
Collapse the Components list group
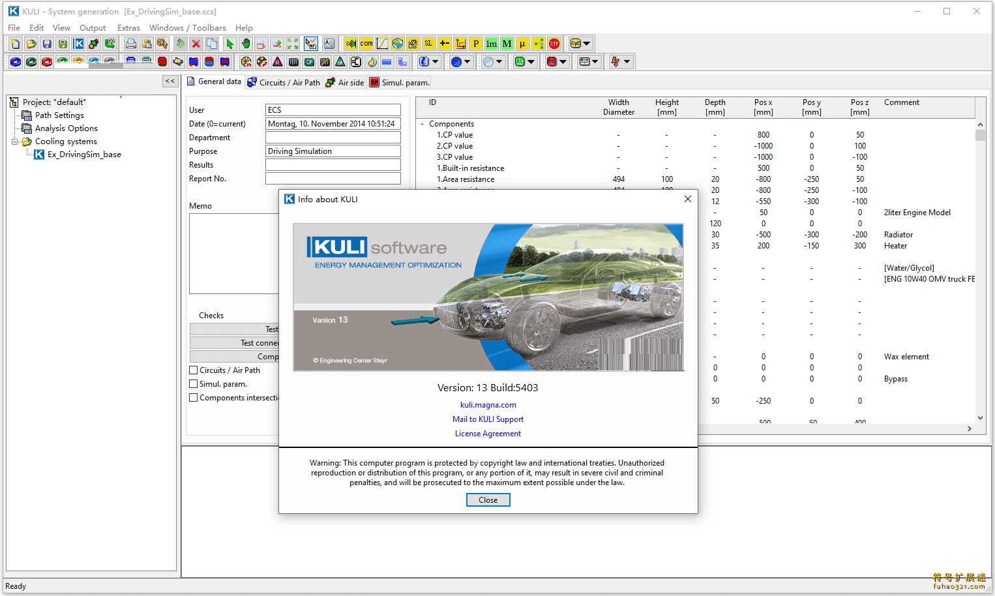pyautogui.click(x=423, y=124)
